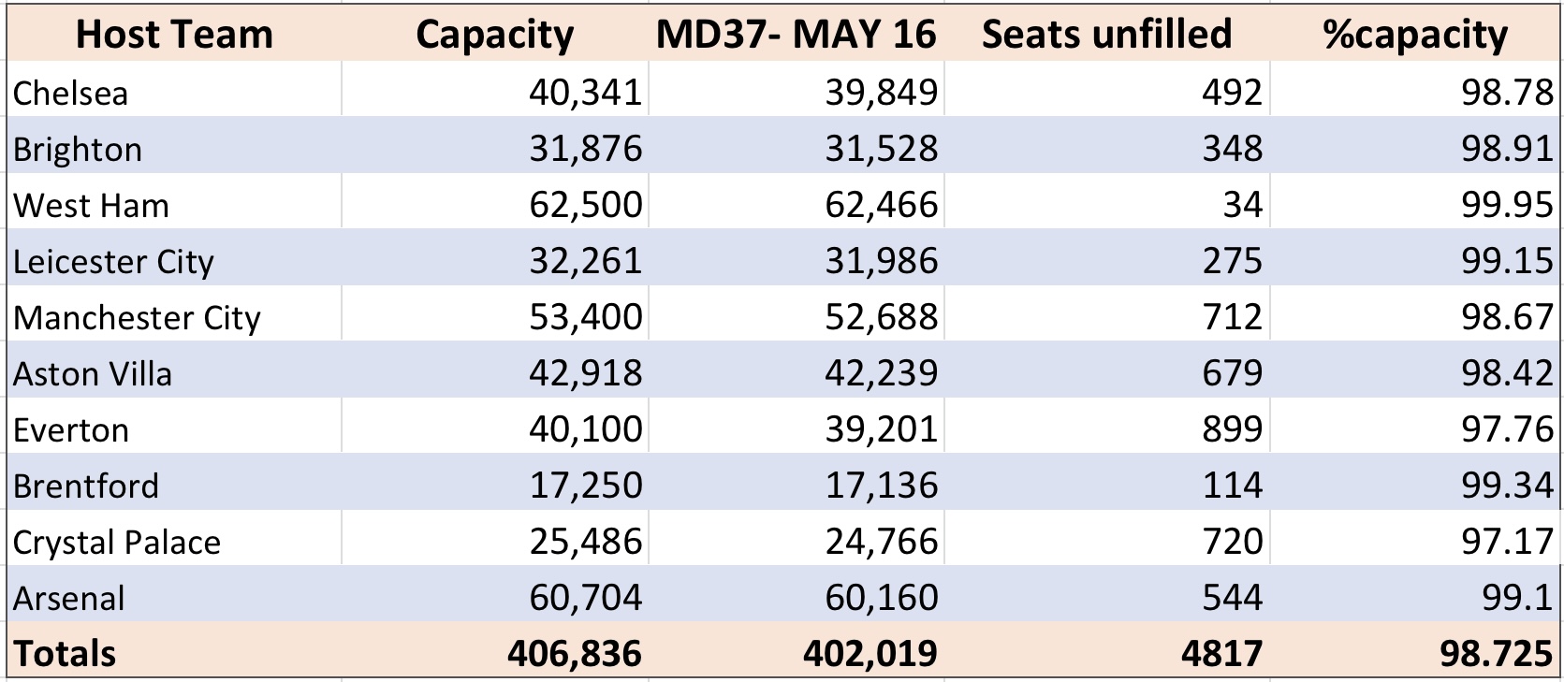This screenshot has width=1564, height=682.
Task: Click total seats unfilled 4817
Action: (x=1107, y=651)
